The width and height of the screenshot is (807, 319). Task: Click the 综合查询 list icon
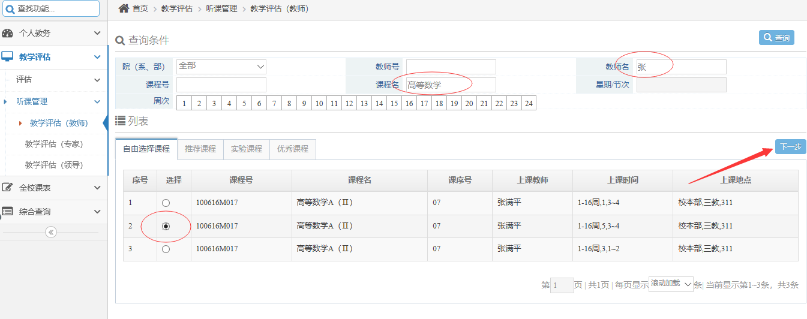8,212
